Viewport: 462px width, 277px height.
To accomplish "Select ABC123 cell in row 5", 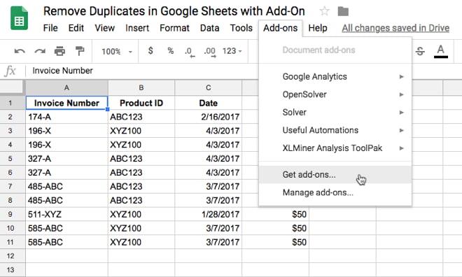I will click(141, 159).
